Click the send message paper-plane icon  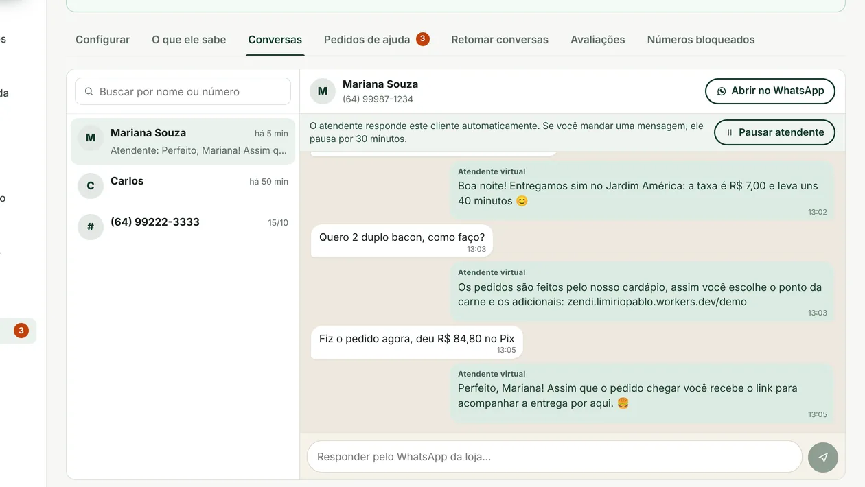823,458
